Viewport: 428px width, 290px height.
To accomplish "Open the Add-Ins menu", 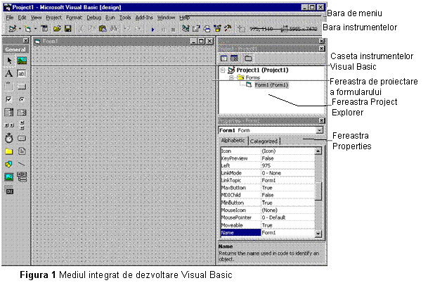I will [x=144, y=18].
